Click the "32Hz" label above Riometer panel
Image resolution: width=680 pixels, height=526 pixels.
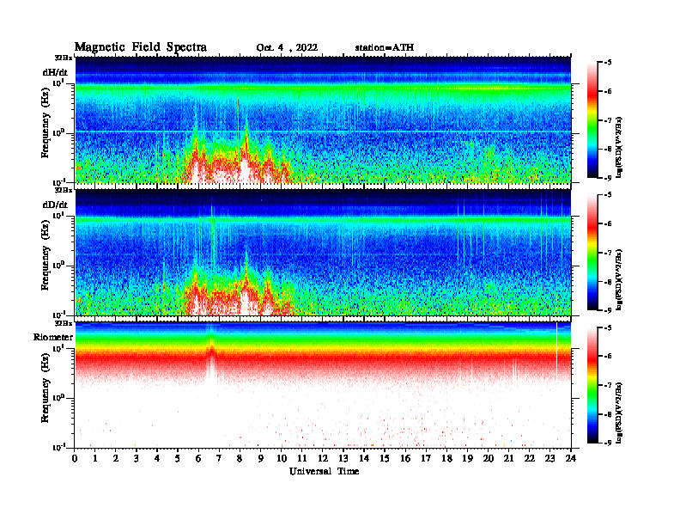[x=64, y=323]
